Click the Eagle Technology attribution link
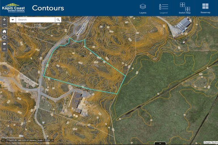 tap(211, 142)
